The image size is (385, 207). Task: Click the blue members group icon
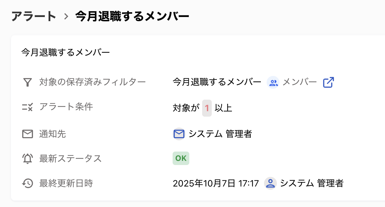(273, 83)
